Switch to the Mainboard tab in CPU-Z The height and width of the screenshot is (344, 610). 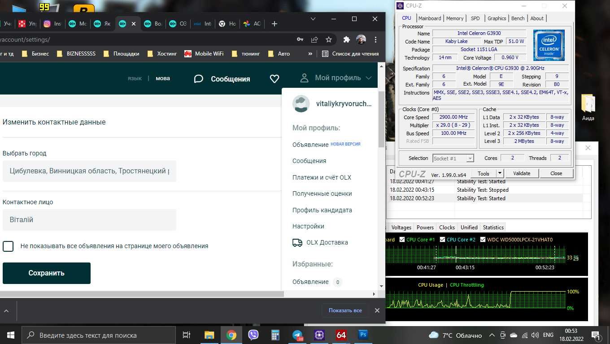pos(430,18)
